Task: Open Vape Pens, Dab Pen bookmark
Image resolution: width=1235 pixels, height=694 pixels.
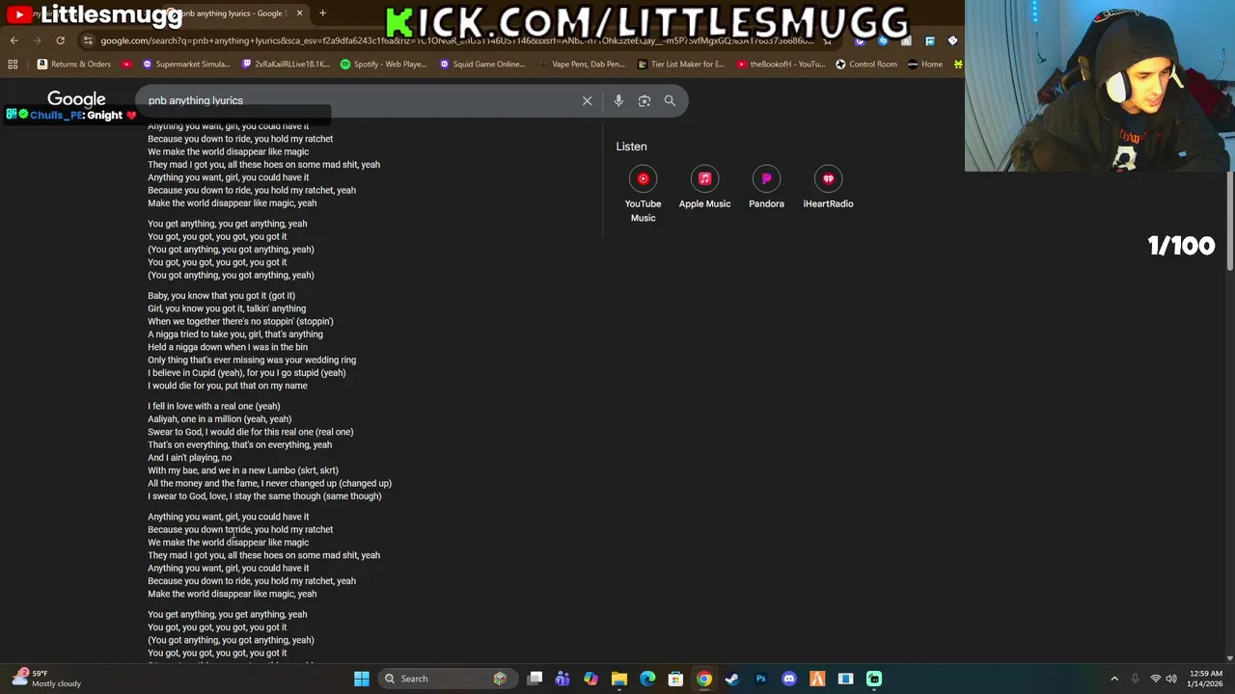Action: point(582,65)
